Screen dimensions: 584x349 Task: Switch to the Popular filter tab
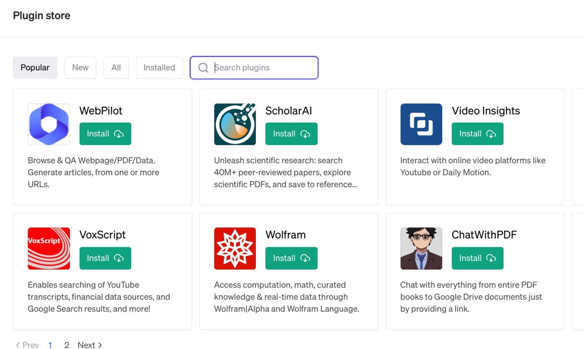(35, 68)
